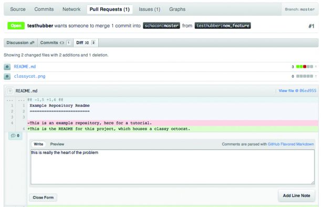
Task: Click the classycat.png change count 0
Action: 293,76
